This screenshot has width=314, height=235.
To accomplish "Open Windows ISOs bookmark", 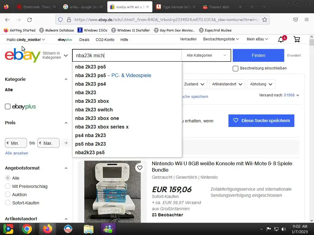I will pos(93,30).
